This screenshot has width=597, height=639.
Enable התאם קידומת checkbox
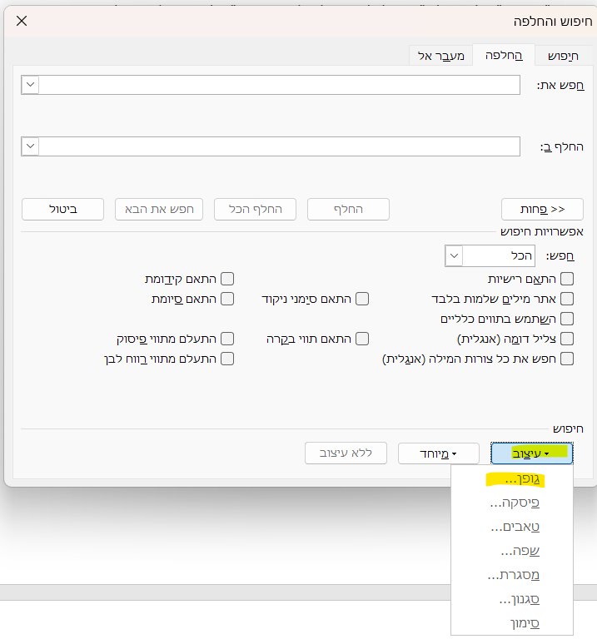[227, 280]
